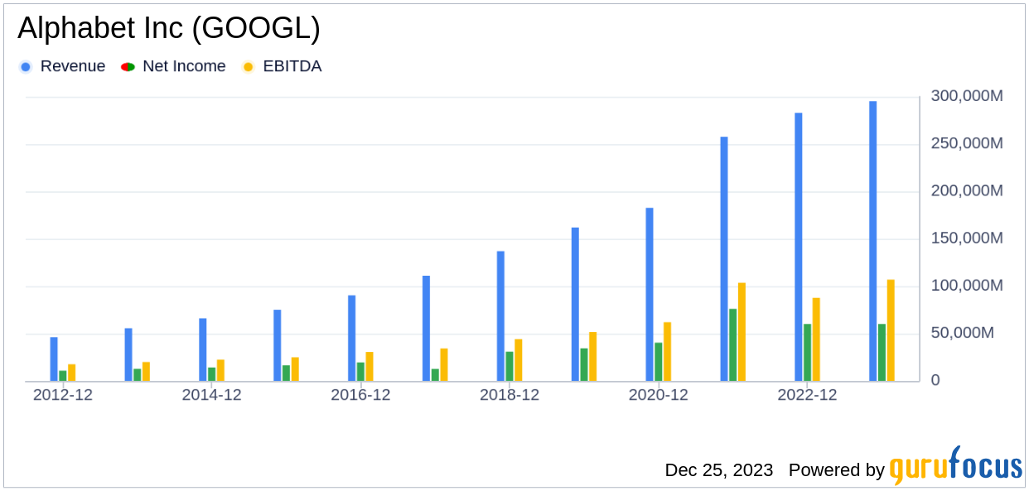Image resolution: width=1029 pixels, height=491 pixels.
Task: Click the 'Powered by' text
Action: click(837, 470)
